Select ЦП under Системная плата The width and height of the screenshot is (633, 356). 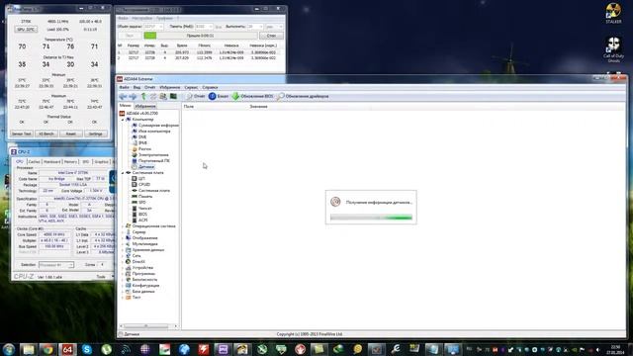point(138,178)
